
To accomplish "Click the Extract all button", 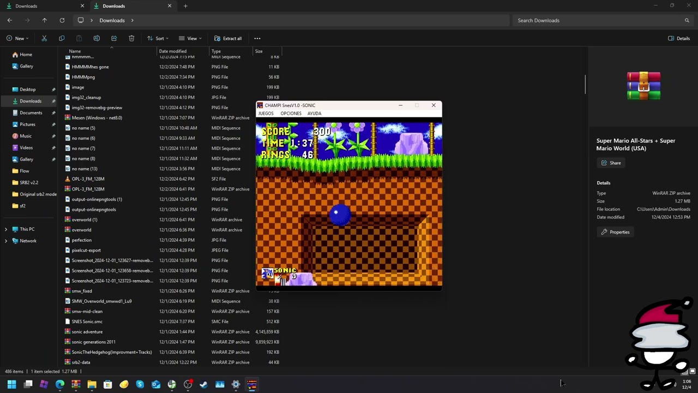I will point(228,38).
